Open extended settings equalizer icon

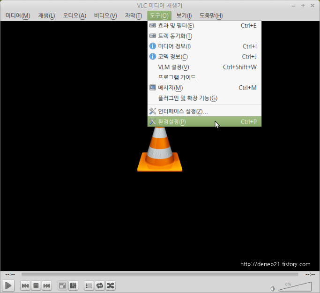pyautogui.click(x=73, y=285)
